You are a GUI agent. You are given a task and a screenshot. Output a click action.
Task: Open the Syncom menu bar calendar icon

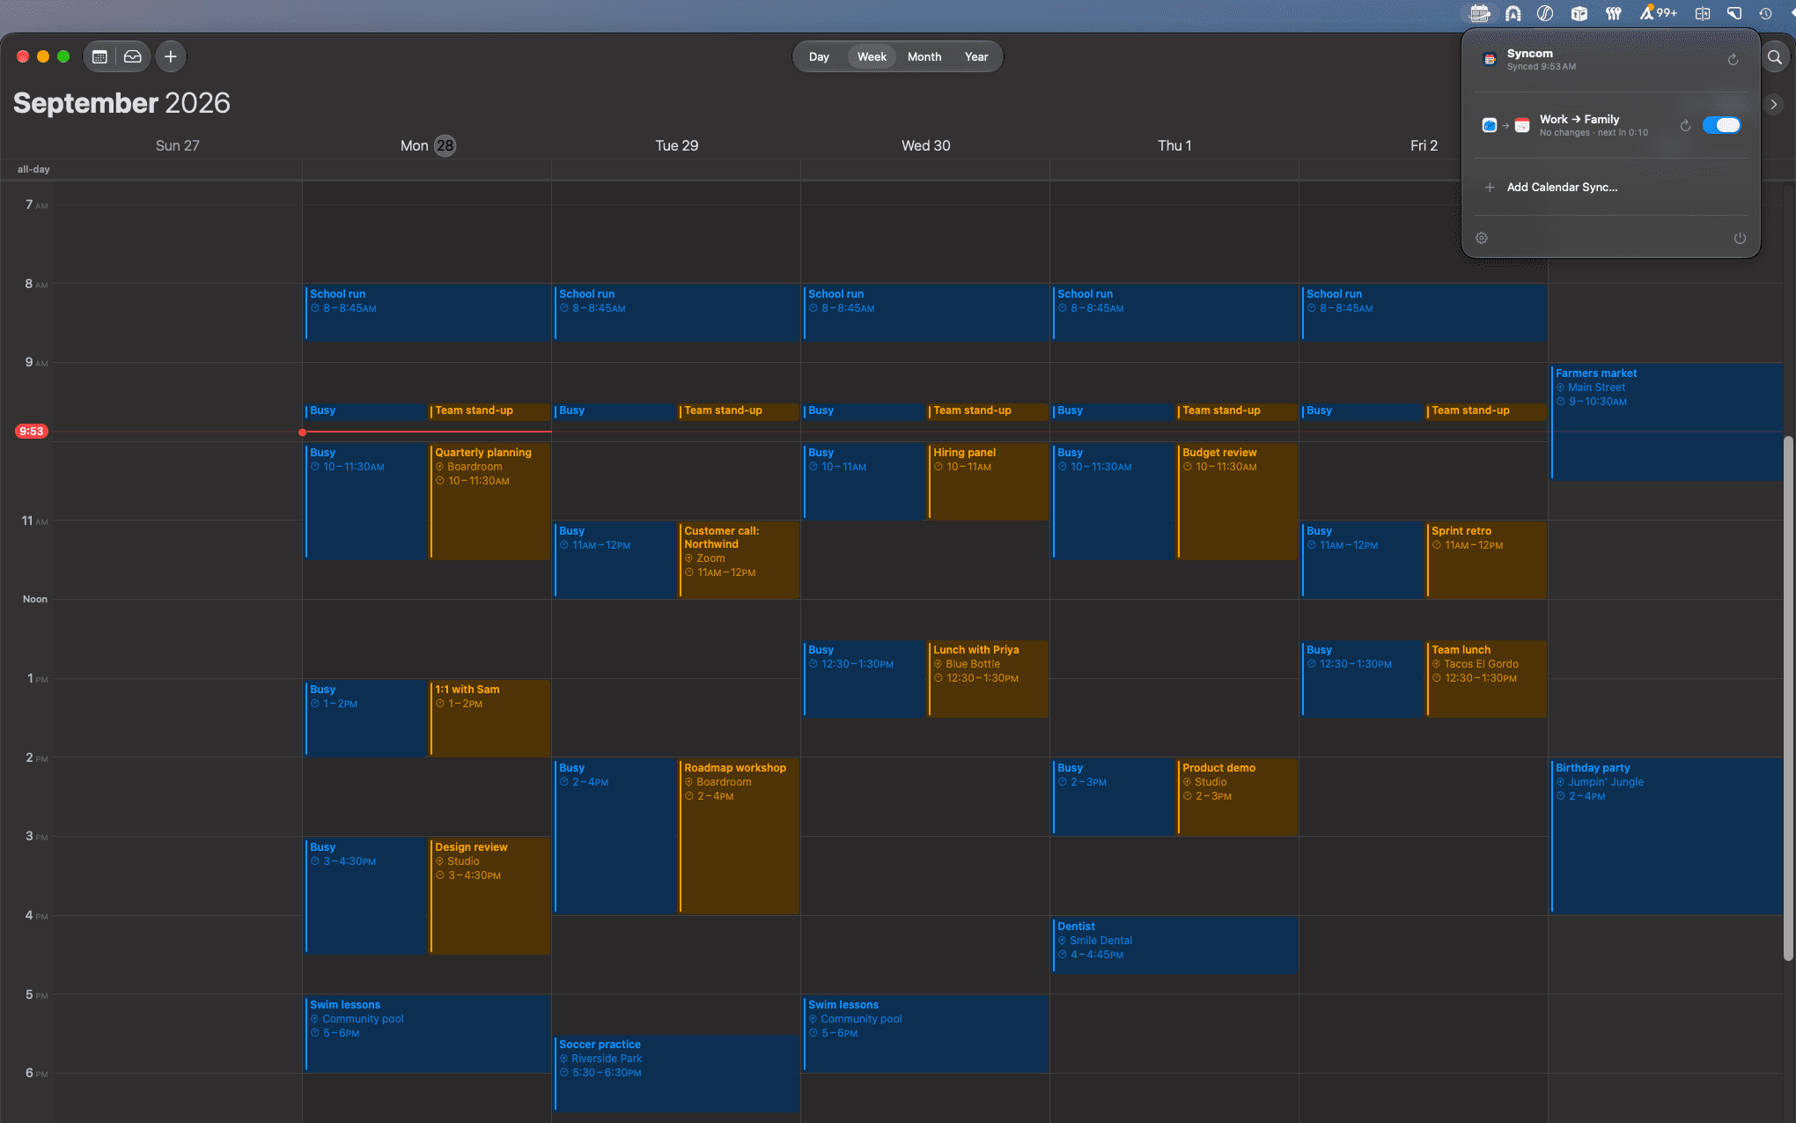[1480, 13]
